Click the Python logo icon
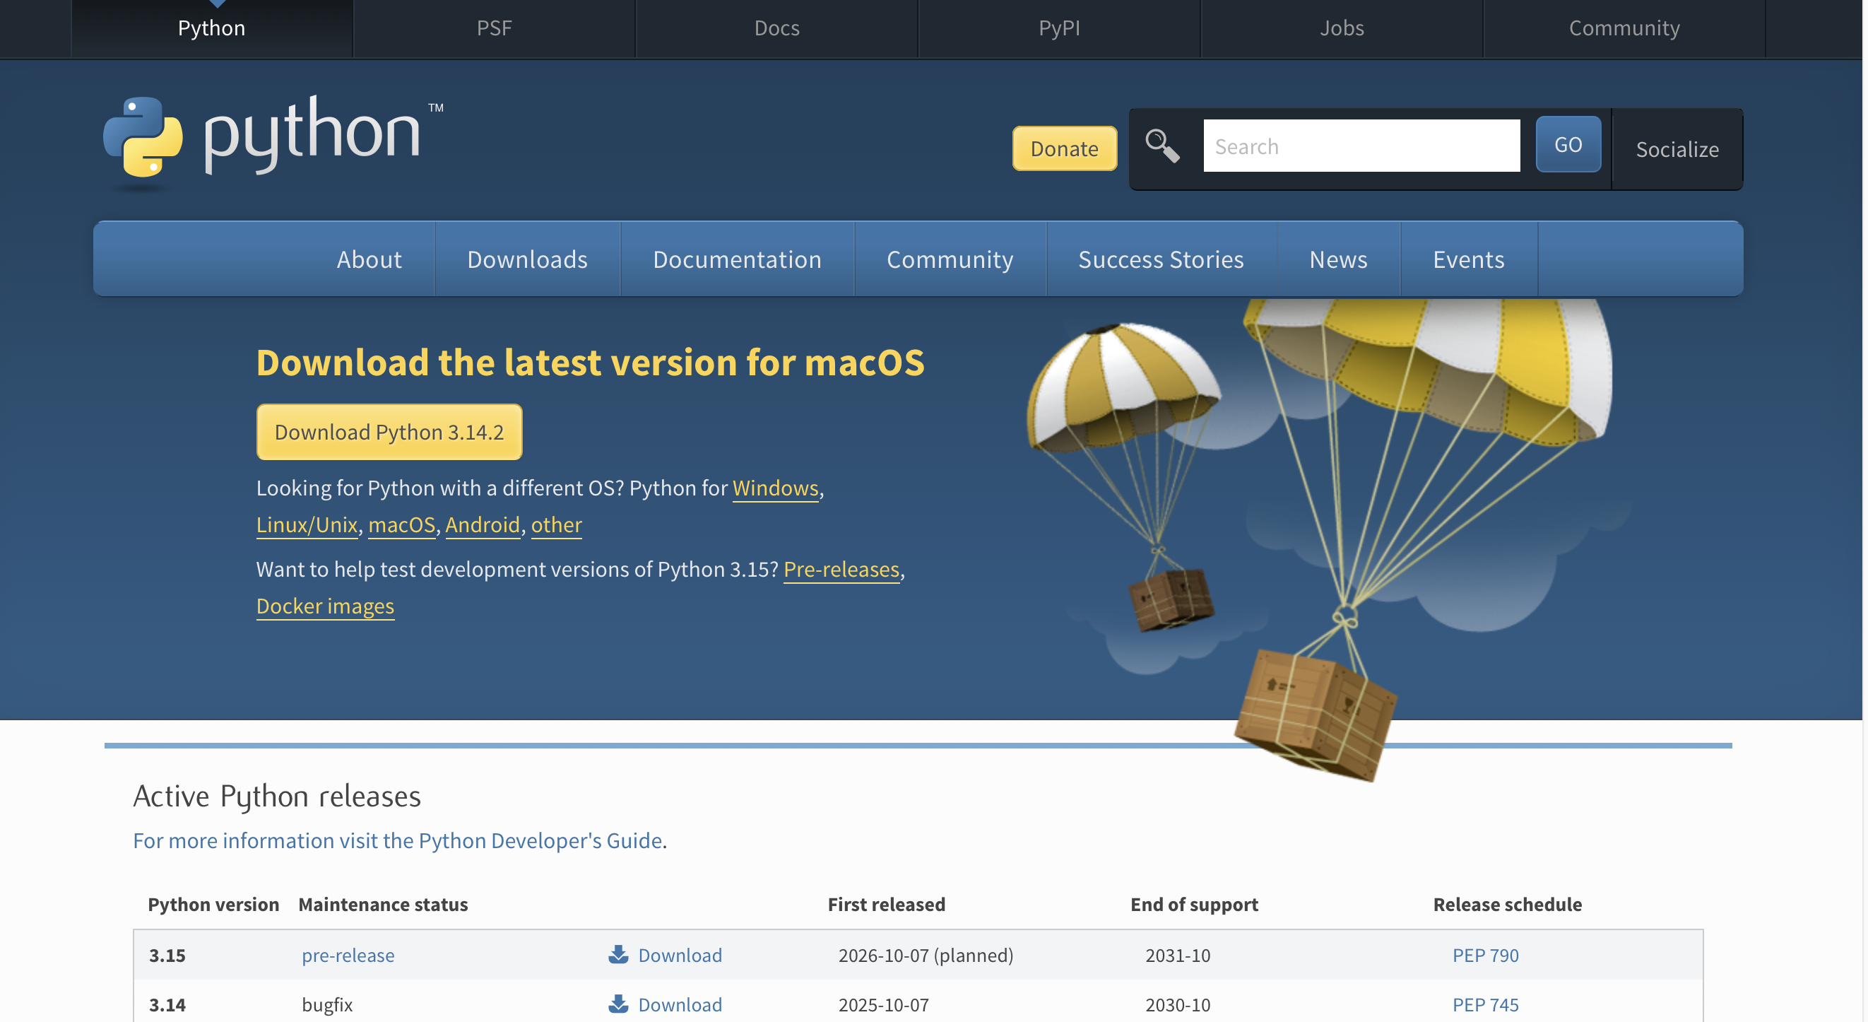Image resolution: width=1868 pixels, height=1022 pixels. tap(143, 136)
